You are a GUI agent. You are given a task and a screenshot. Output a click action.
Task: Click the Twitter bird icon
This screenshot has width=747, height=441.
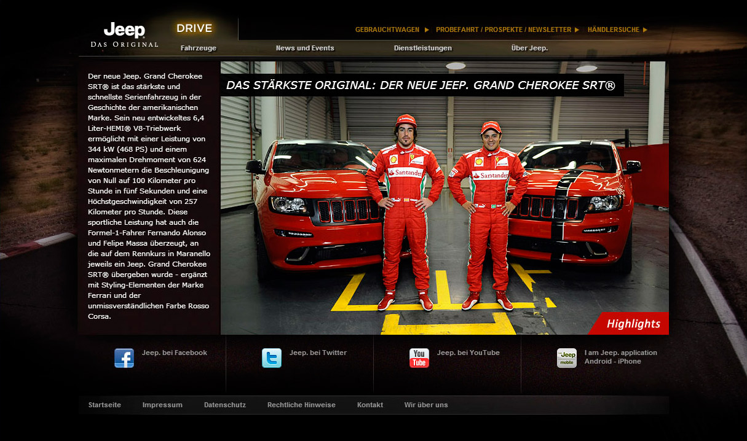[272, 358]
